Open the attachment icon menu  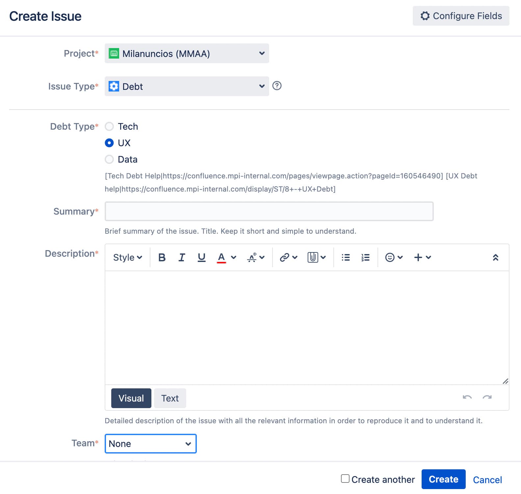(x=317, y=257)
